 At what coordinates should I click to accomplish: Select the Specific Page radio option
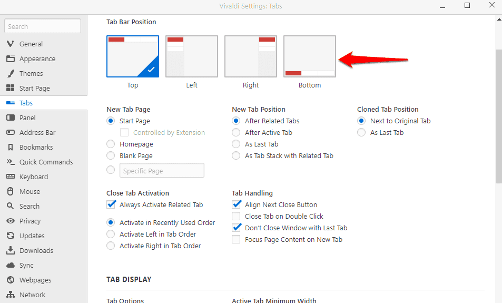click(x=111, y=170)
